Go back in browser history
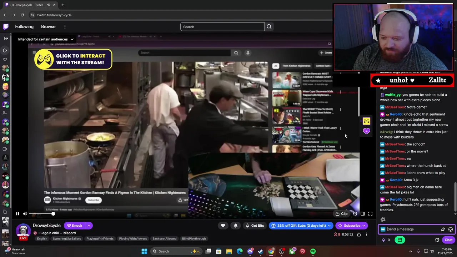This screenshot has width=457, height=257. (x=5, y=15)
